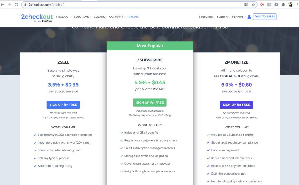Click 'Help for shopping carts customization'
The width and height of the screenshot is (299, 185).
(x=236, y=182)
